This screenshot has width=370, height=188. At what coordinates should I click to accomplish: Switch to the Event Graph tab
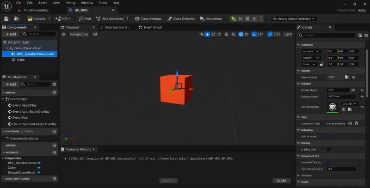151,27
